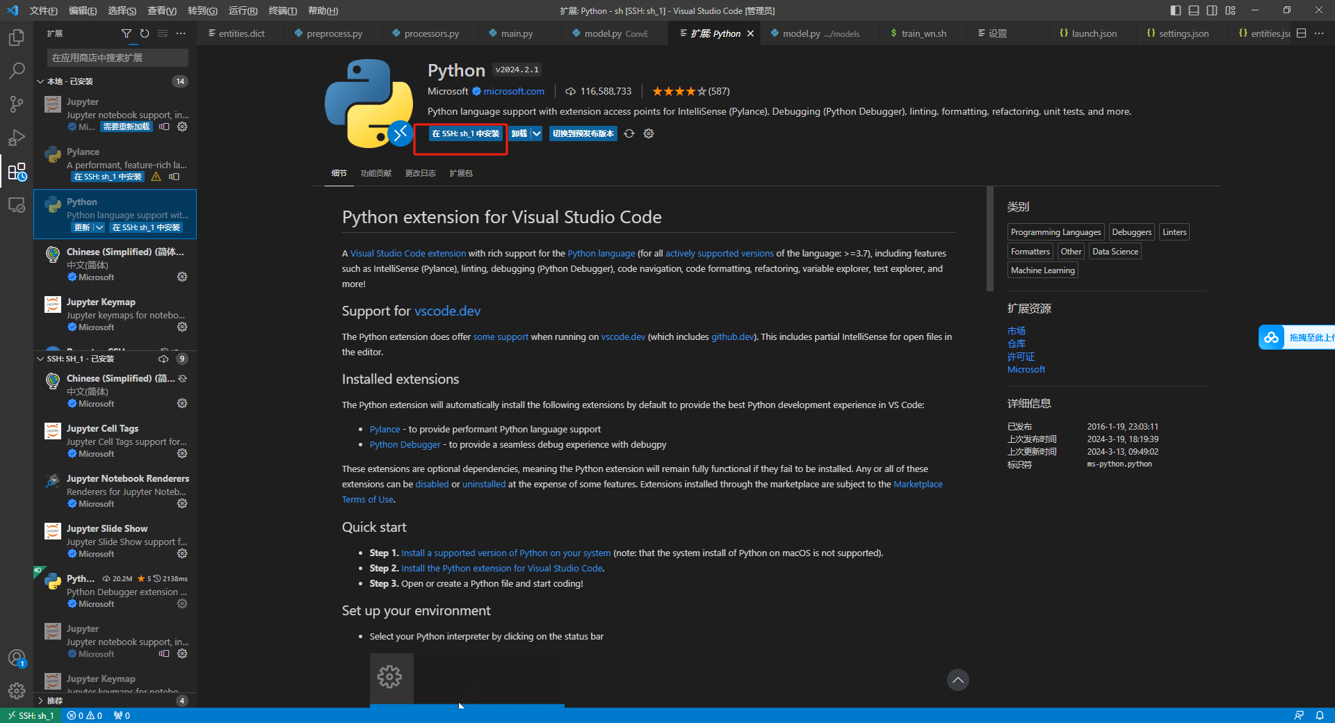Open manage gear for local Chinese (Simplified) extension
1335x723 pixels.
[182, 277]
